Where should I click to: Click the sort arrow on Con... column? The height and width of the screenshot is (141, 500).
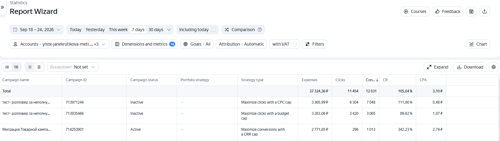click(377, 80)
